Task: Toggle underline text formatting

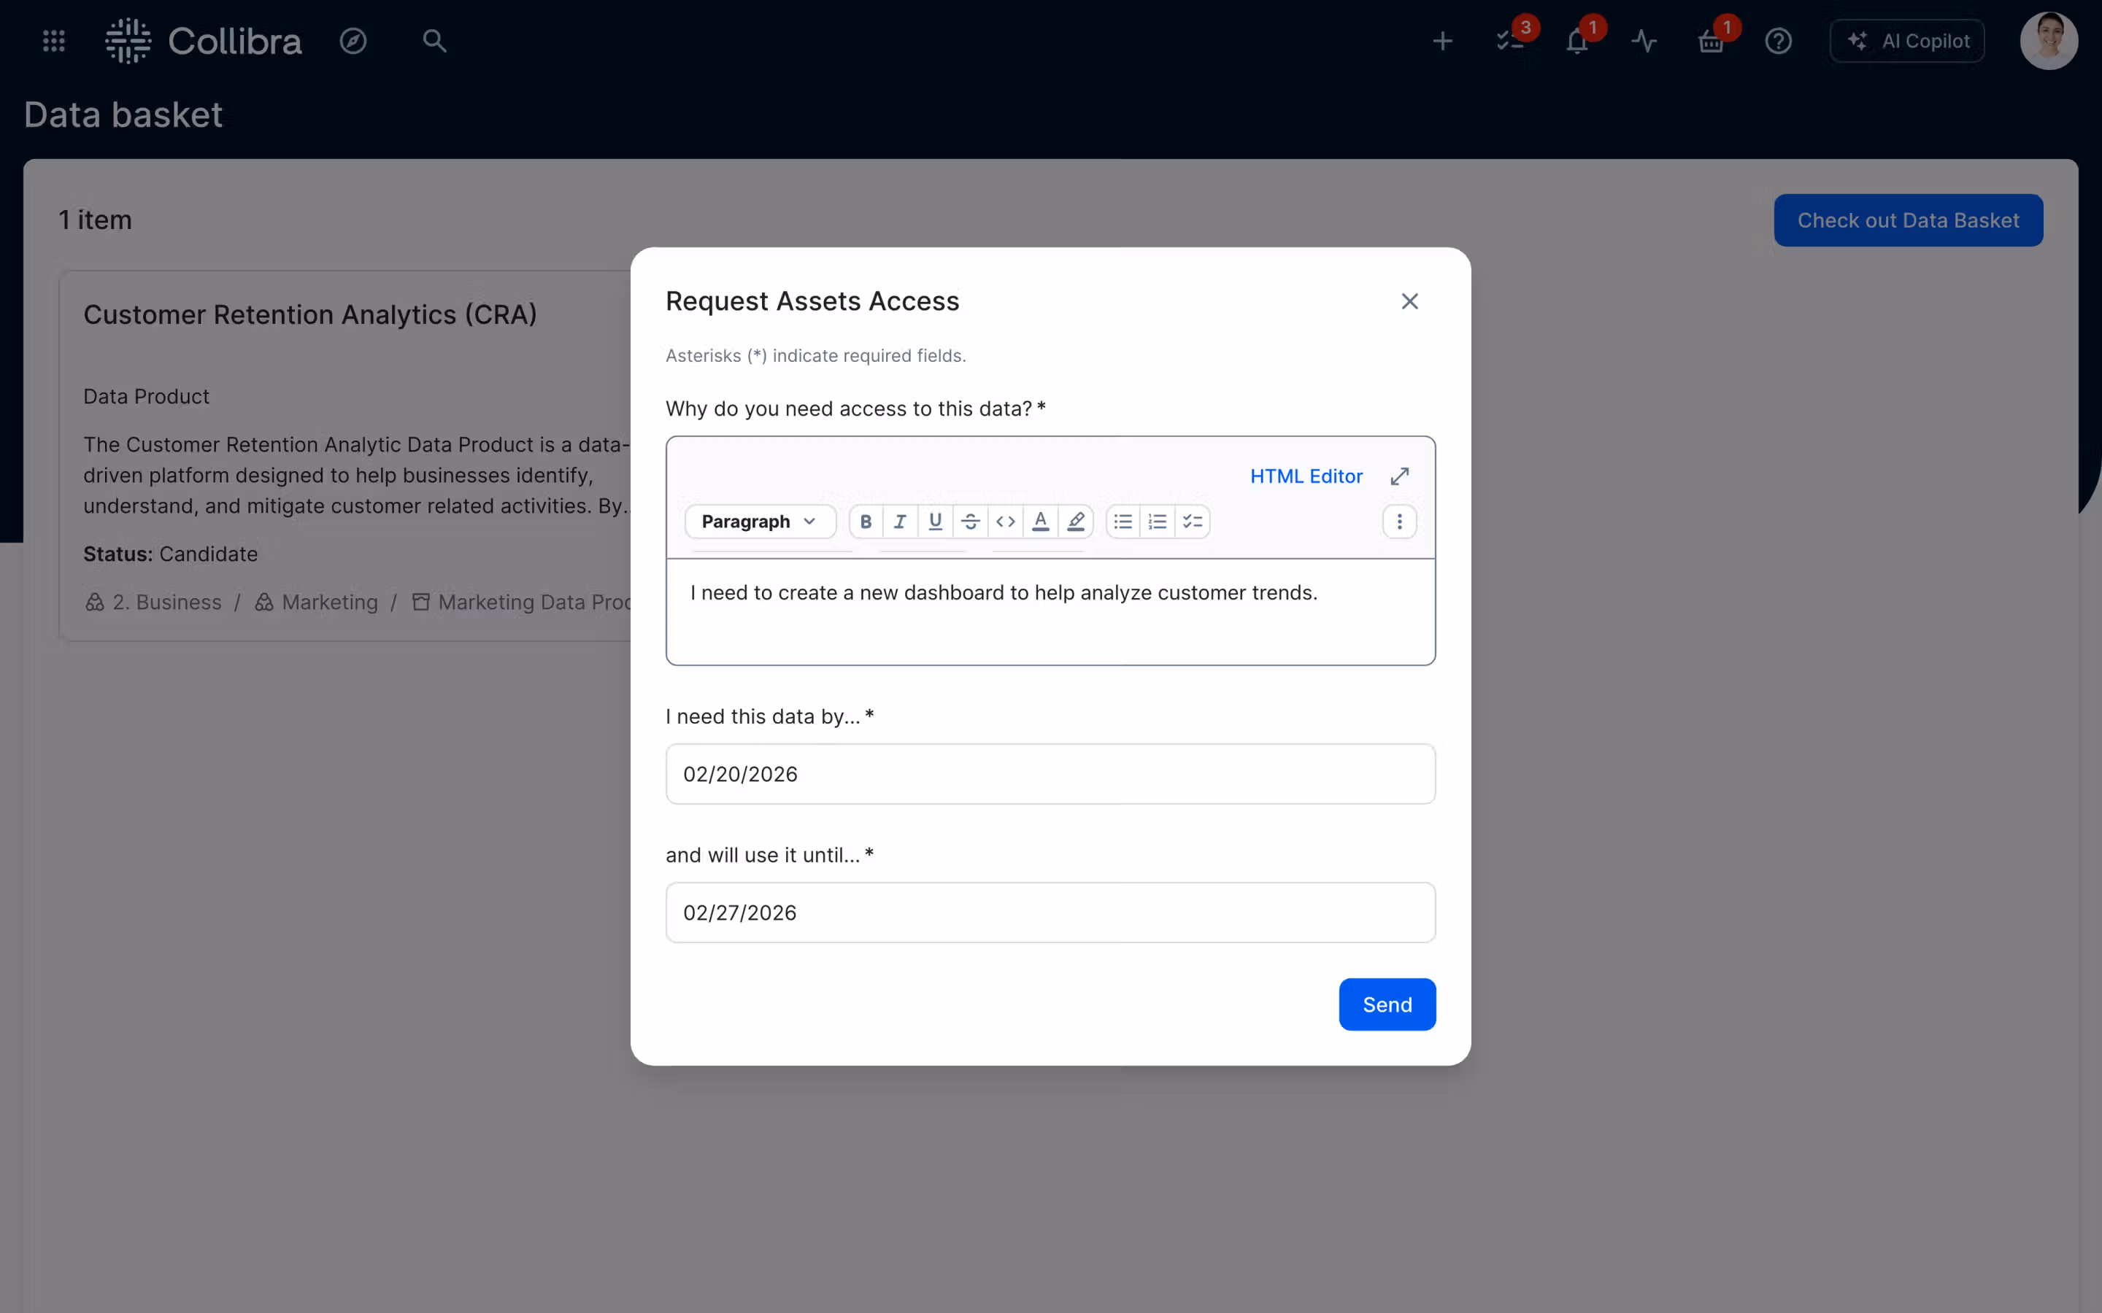Action: (936, 521)
